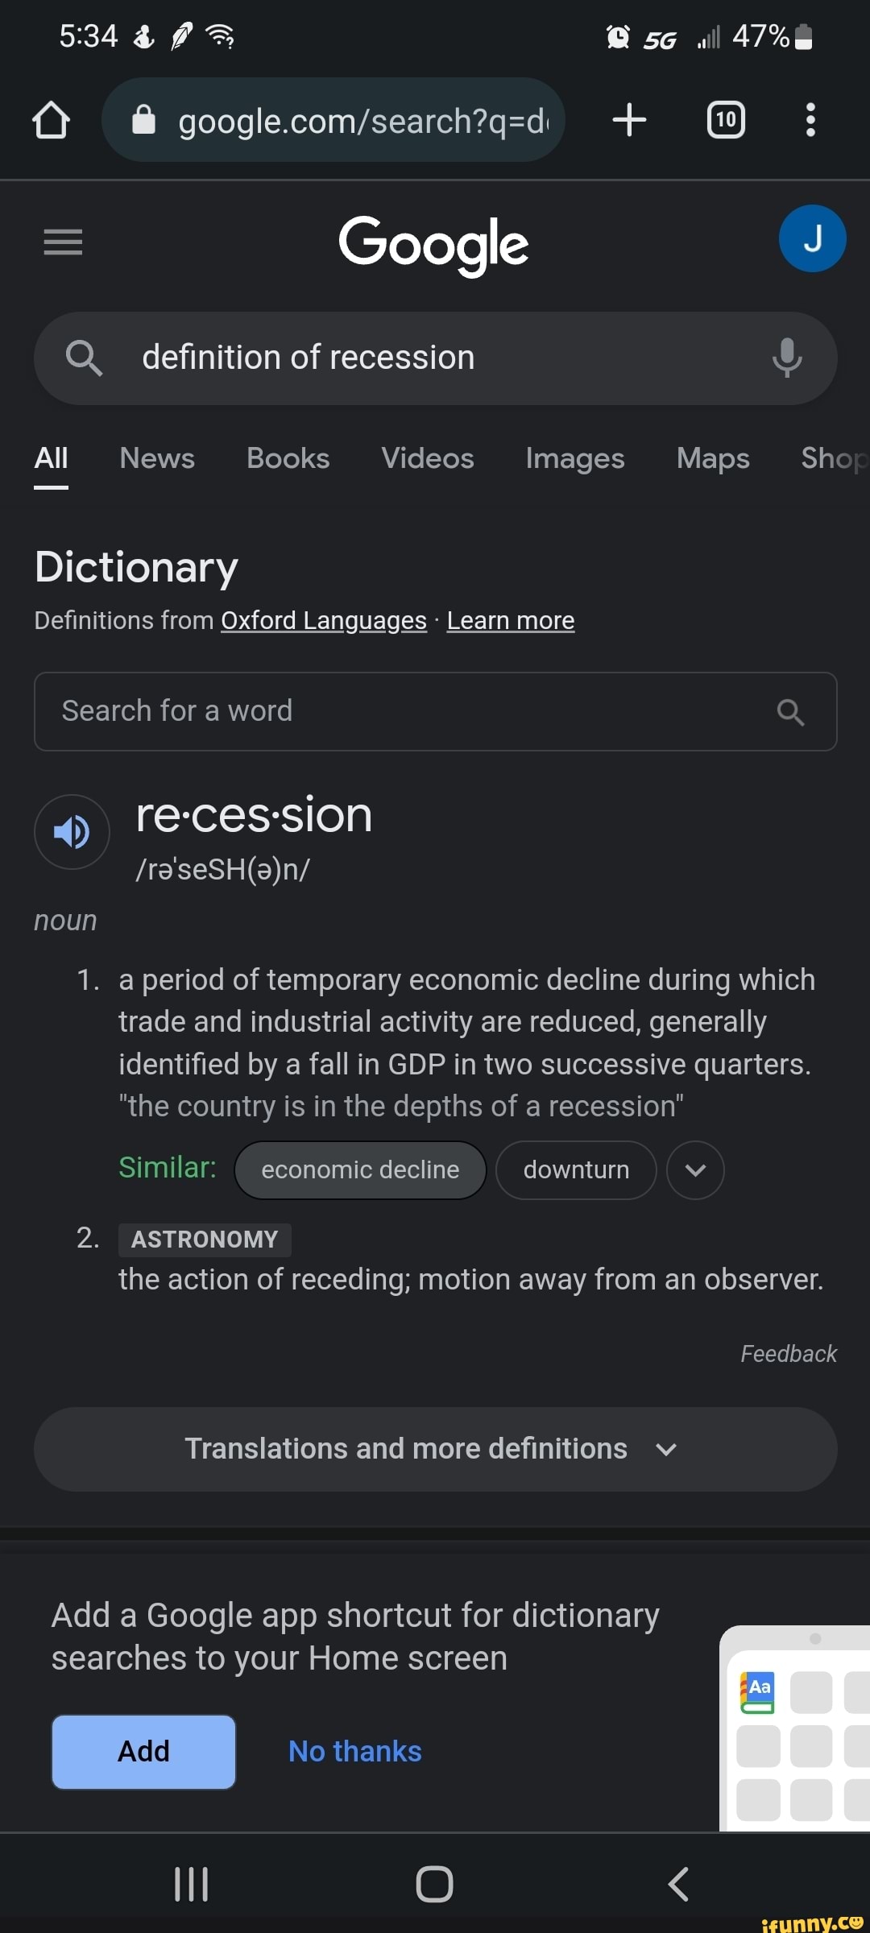
Task: Switch to the News results tab
Action: click(156, 458)
